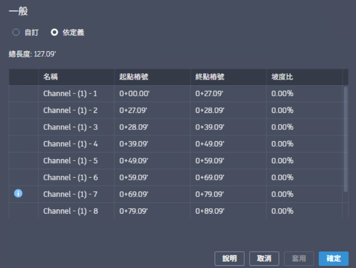Click slope ratio cell for Channel - (1) - 6
Viewport: 356px width, 268px height.
coord(282,178)
